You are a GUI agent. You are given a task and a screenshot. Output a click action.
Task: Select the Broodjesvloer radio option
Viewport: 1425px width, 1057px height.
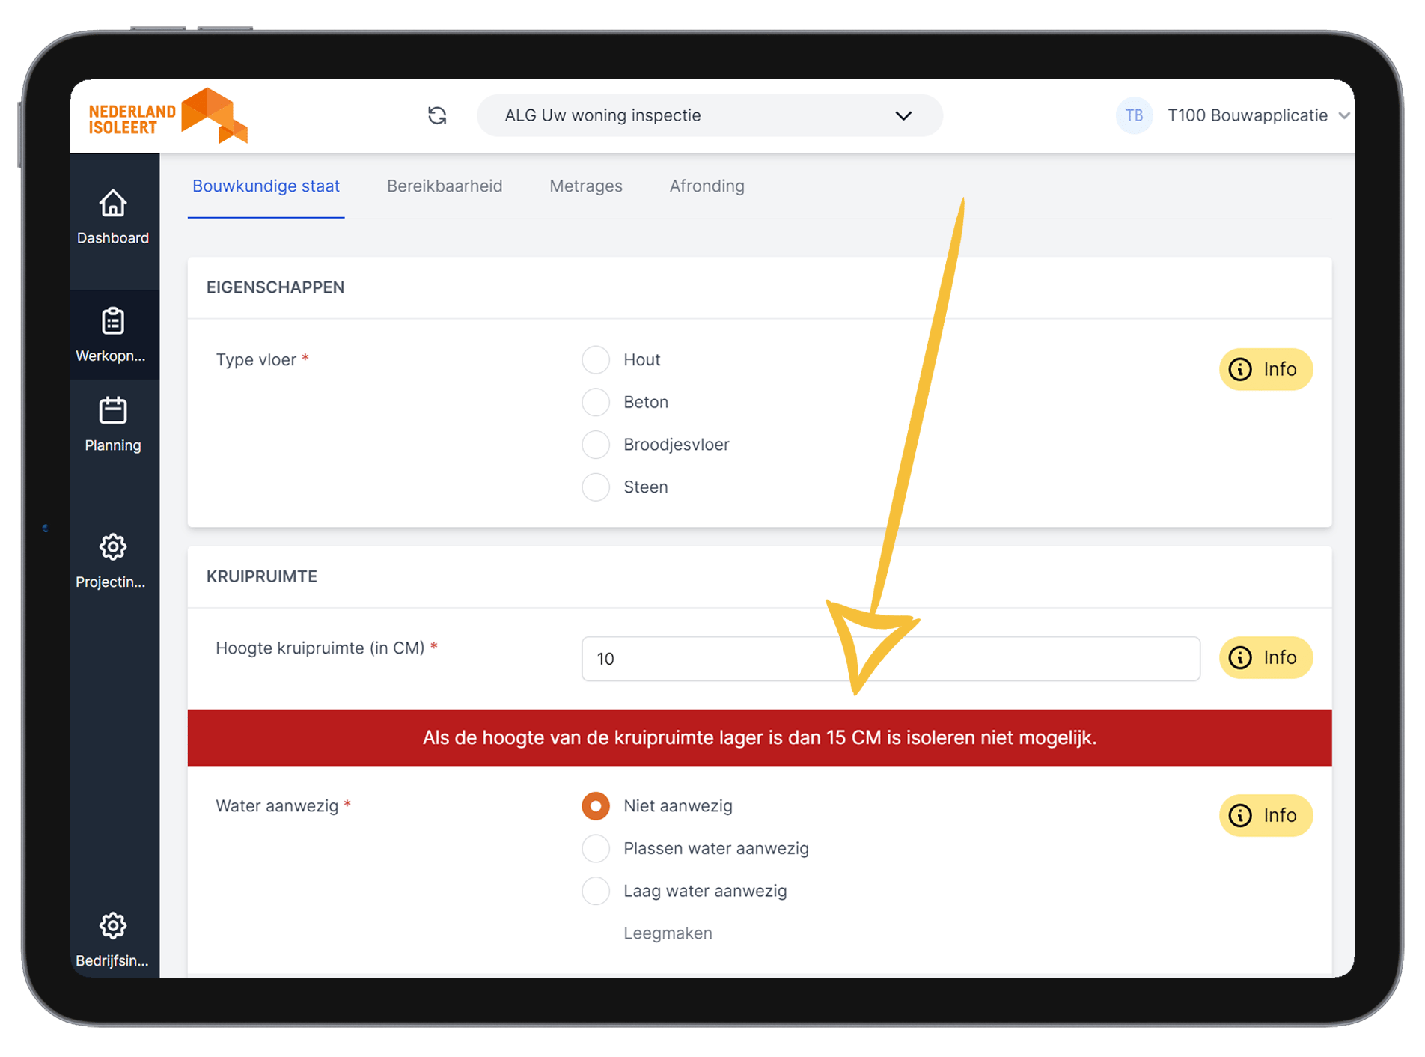596,445
